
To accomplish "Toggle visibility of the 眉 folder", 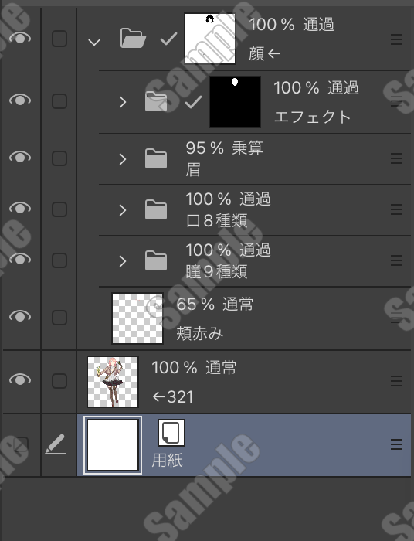I will click(x=20, y=158).
